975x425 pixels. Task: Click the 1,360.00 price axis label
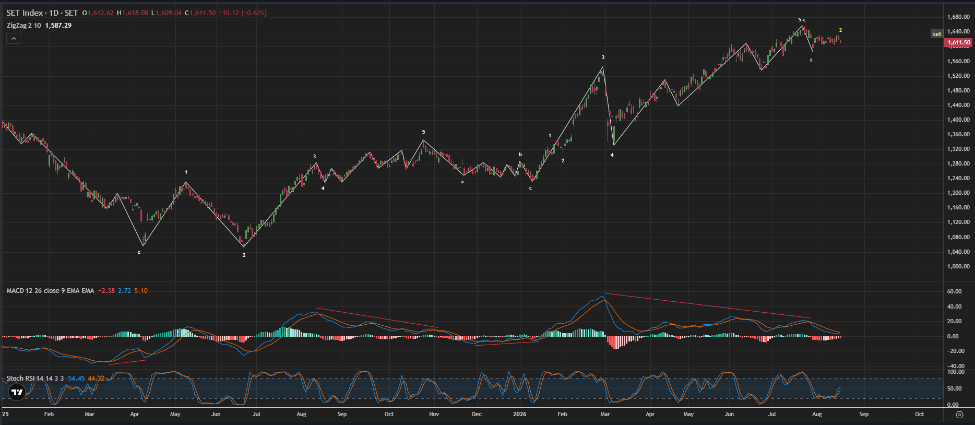(x=958, y=134)
